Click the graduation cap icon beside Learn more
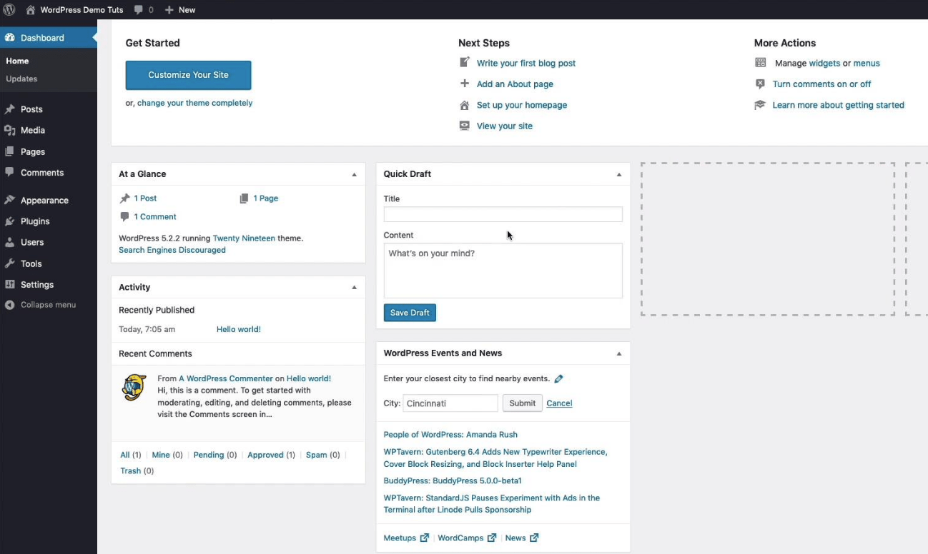Screen dimensions: 928x554 tap(761, 105)
